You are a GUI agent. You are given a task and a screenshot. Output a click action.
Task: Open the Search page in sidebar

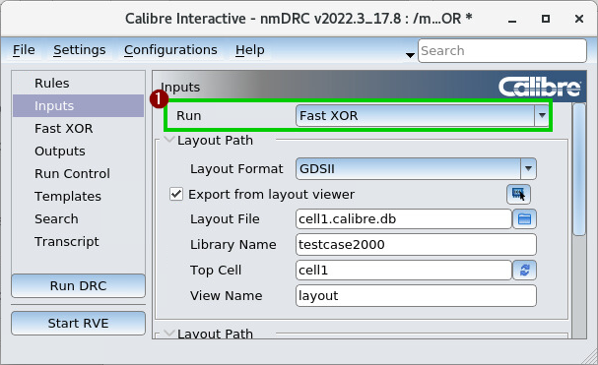click(79, 218)
